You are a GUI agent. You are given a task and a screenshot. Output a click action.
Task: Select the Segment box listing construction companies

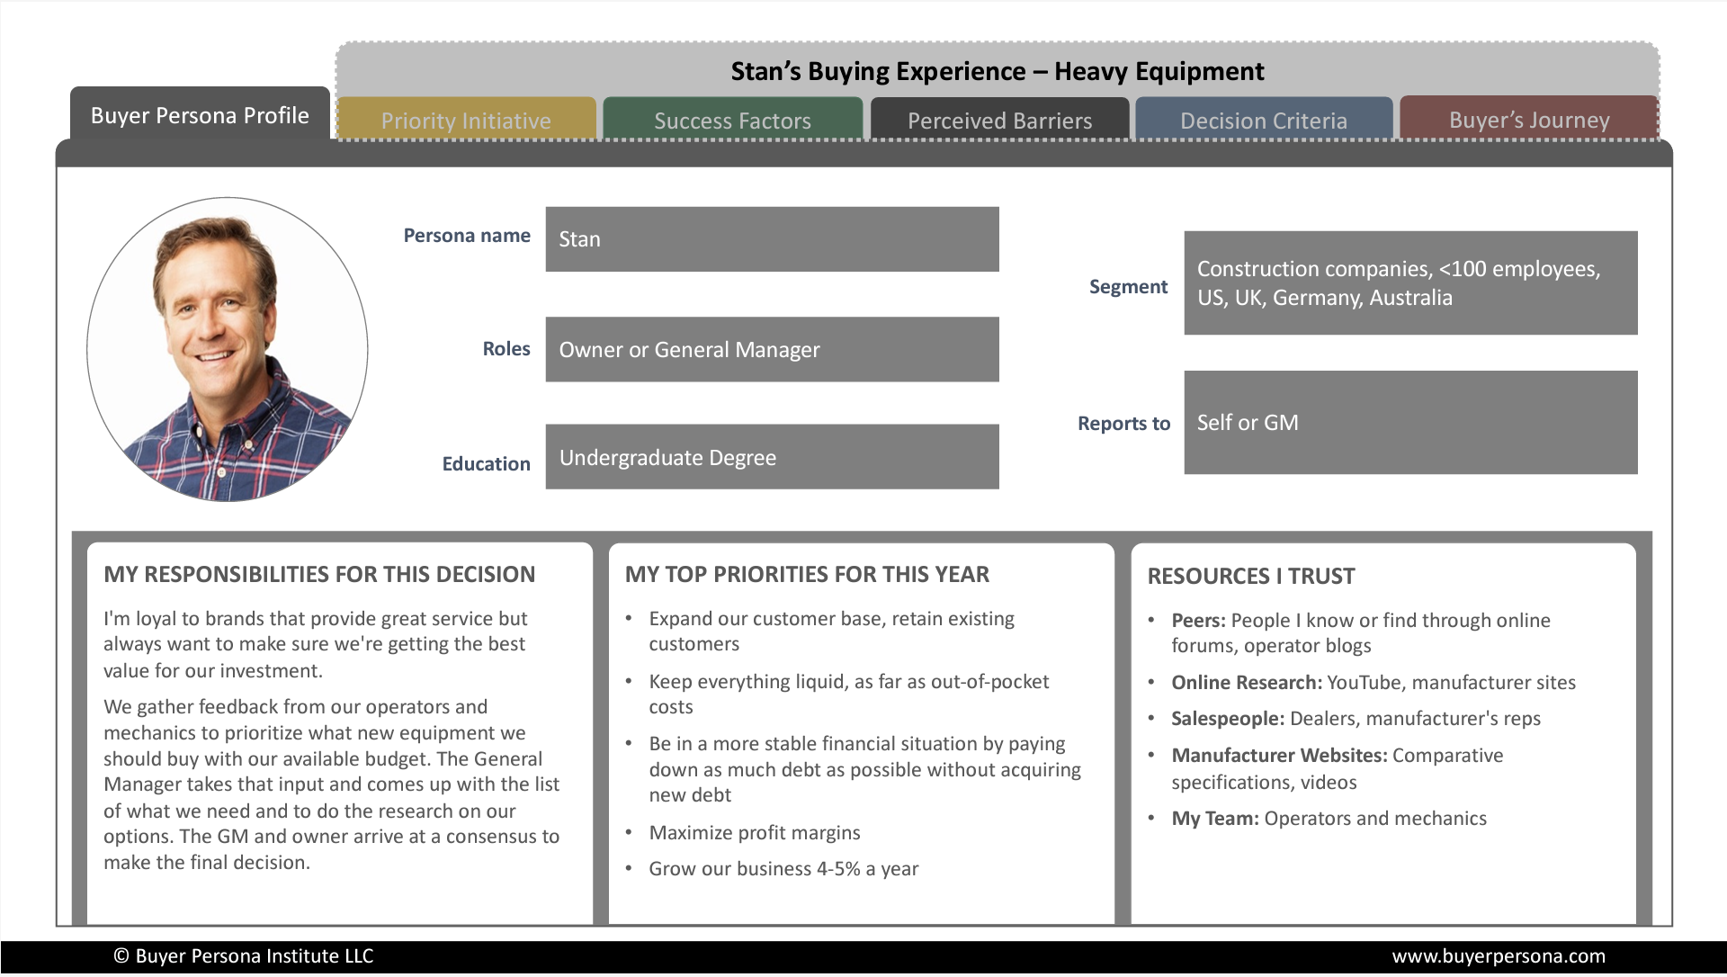tap(1410, 282)
